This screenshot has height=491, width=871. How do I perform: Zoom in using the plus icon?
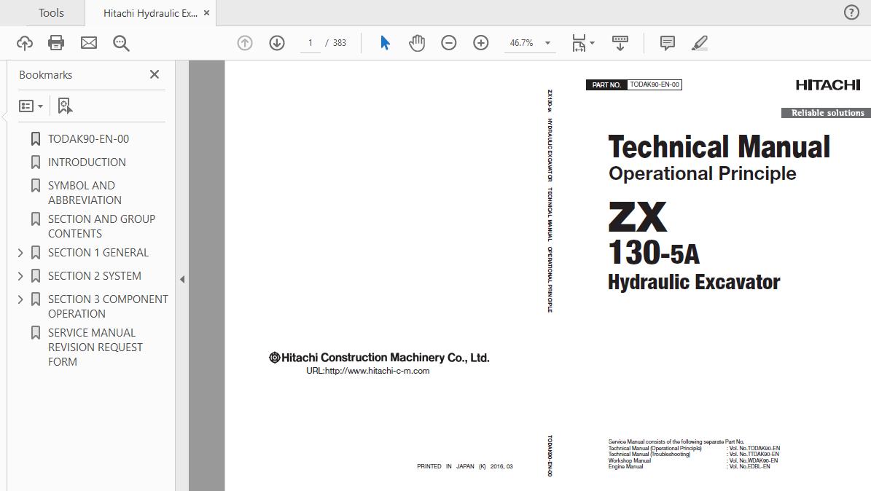click(480, 42)
